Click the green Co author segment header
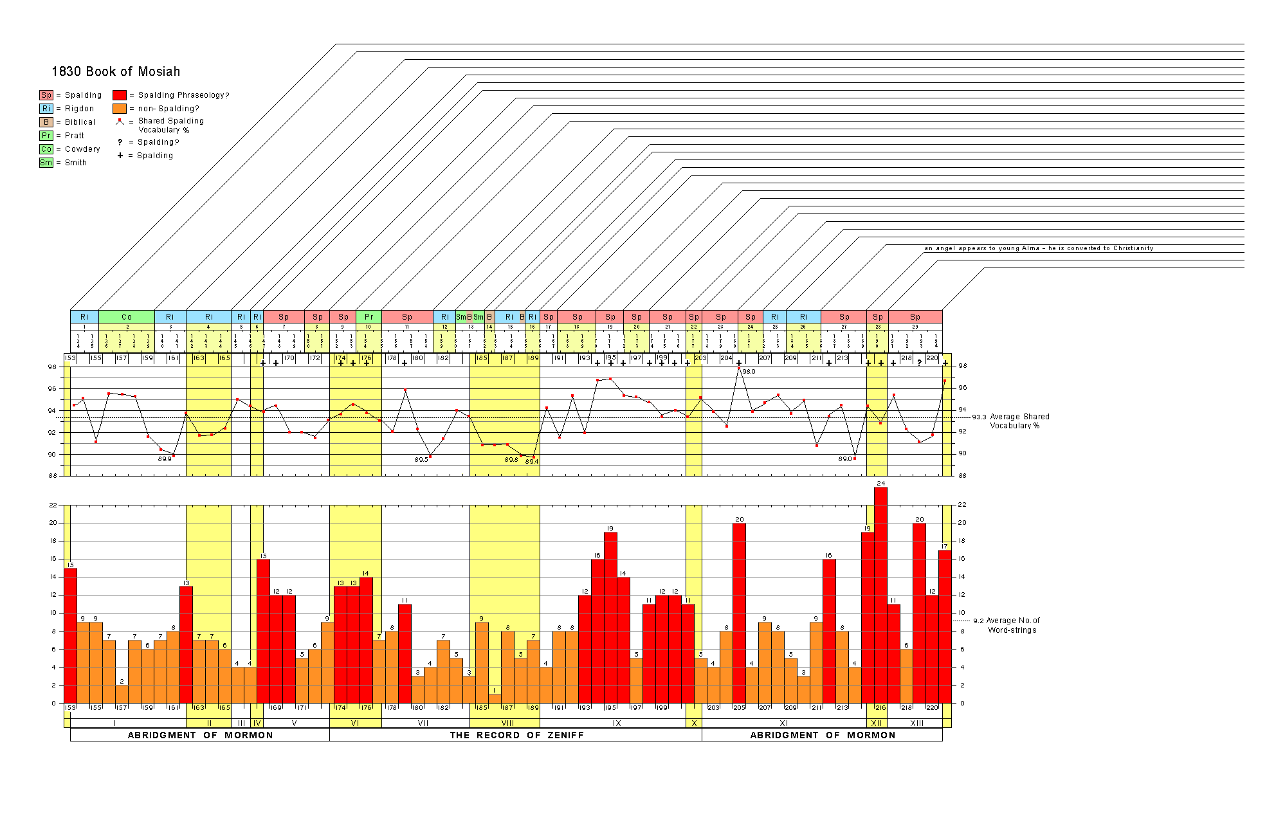The width and height of the screenshot is (1285, 836). (x=127, y=316)
